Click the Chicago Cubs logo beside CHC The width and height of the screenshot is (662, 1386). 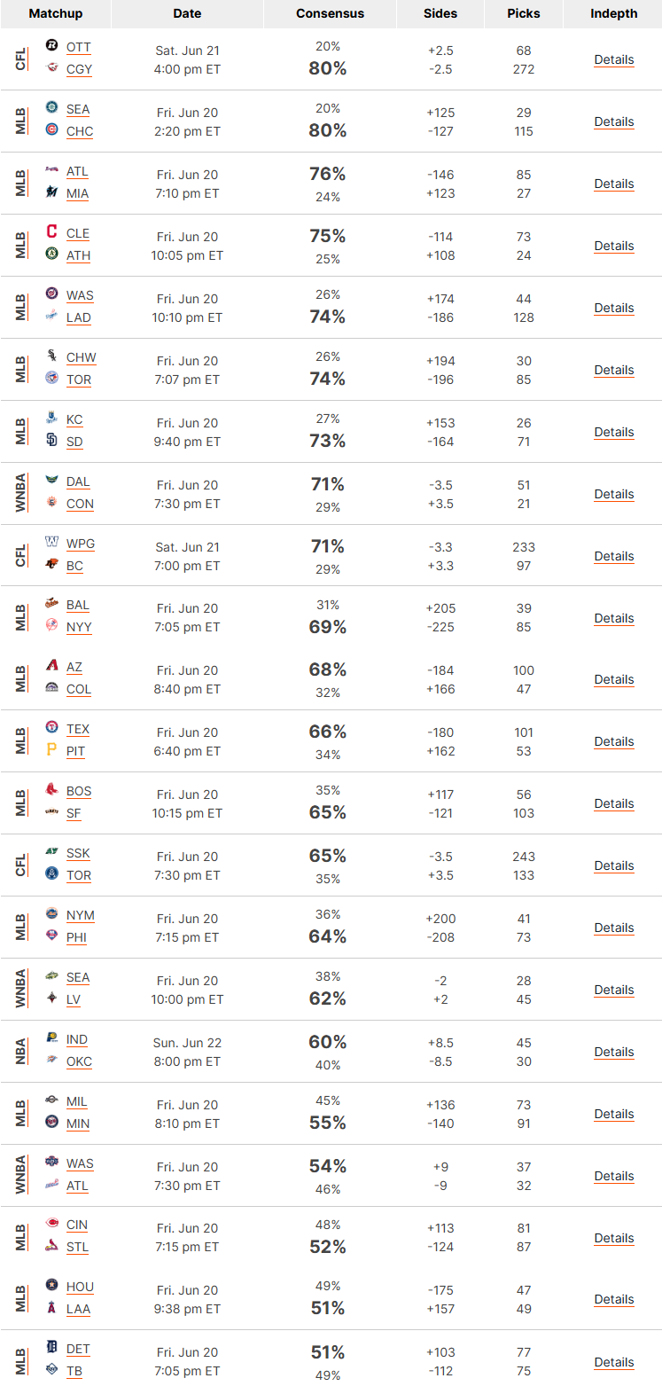(51, 130)
